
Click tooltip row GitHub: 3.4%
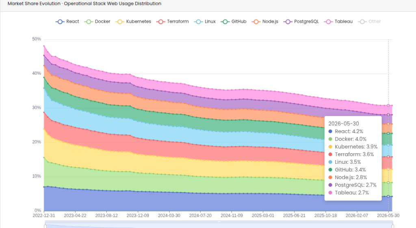(347, 170)
